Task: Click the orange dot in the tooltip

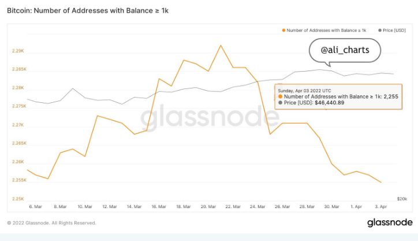Action: (280, 97)
